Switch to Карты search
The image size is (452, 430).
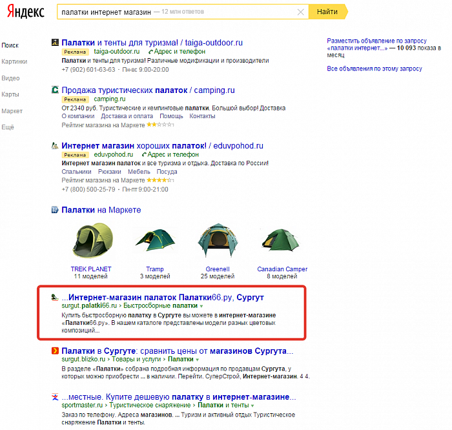(10, 94)
